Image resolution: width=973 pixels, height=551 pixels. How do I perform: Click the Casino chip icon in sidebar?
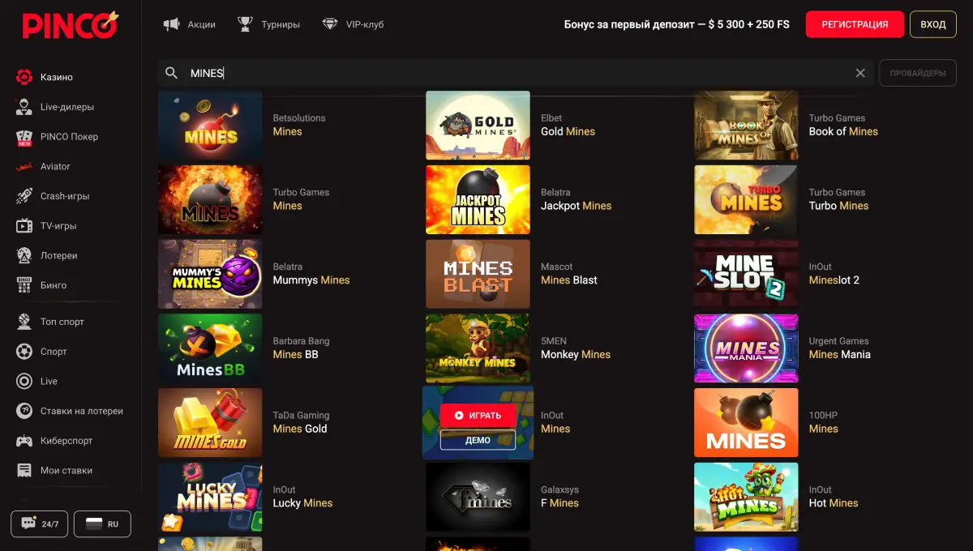(24, 77)
